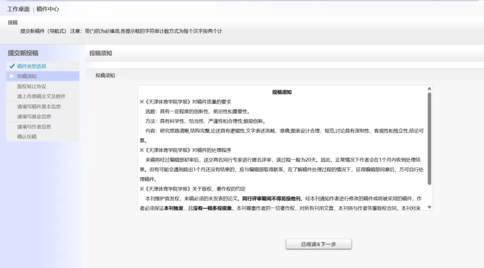Click the scroll-down arrow of the notice box

pyautogui.click(x=430, y=207)
